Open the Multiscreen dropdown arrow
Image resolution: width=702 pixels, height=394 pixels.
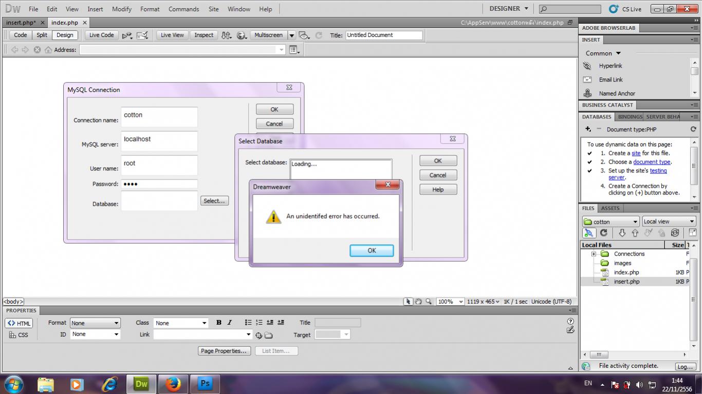pos(291,35)
